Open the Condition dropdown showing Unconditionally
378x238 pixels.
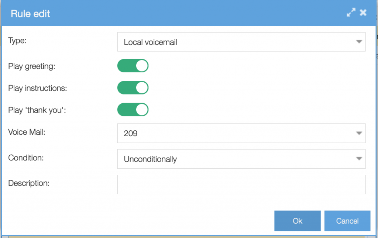pyautogui.click(x=241, y=159)
